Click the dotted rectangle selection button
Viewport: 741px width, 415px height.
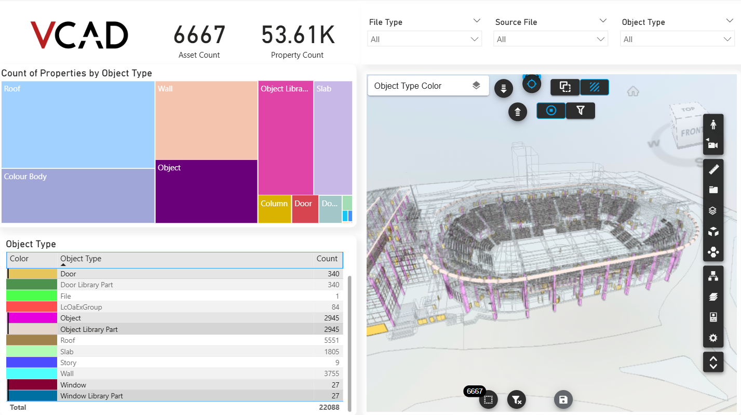pos(488,399)
